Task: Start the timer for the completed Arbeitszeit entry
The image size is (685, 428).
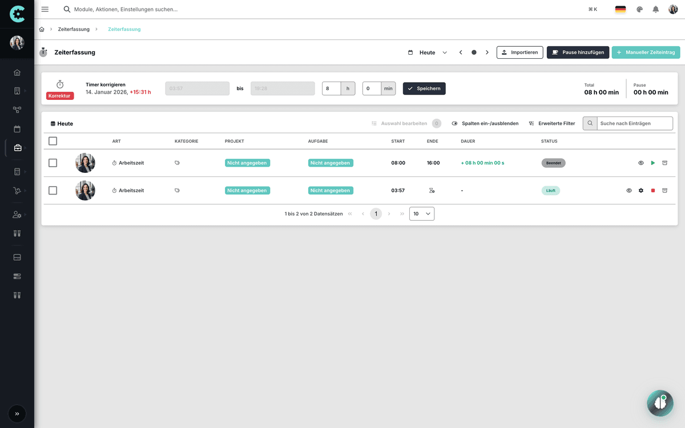Action: coord(652,163)
